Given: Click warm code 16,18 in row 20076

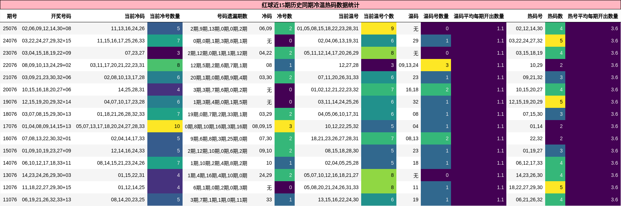Looking at the screenshot, I should pyautogui.click(x=412, y=90).
